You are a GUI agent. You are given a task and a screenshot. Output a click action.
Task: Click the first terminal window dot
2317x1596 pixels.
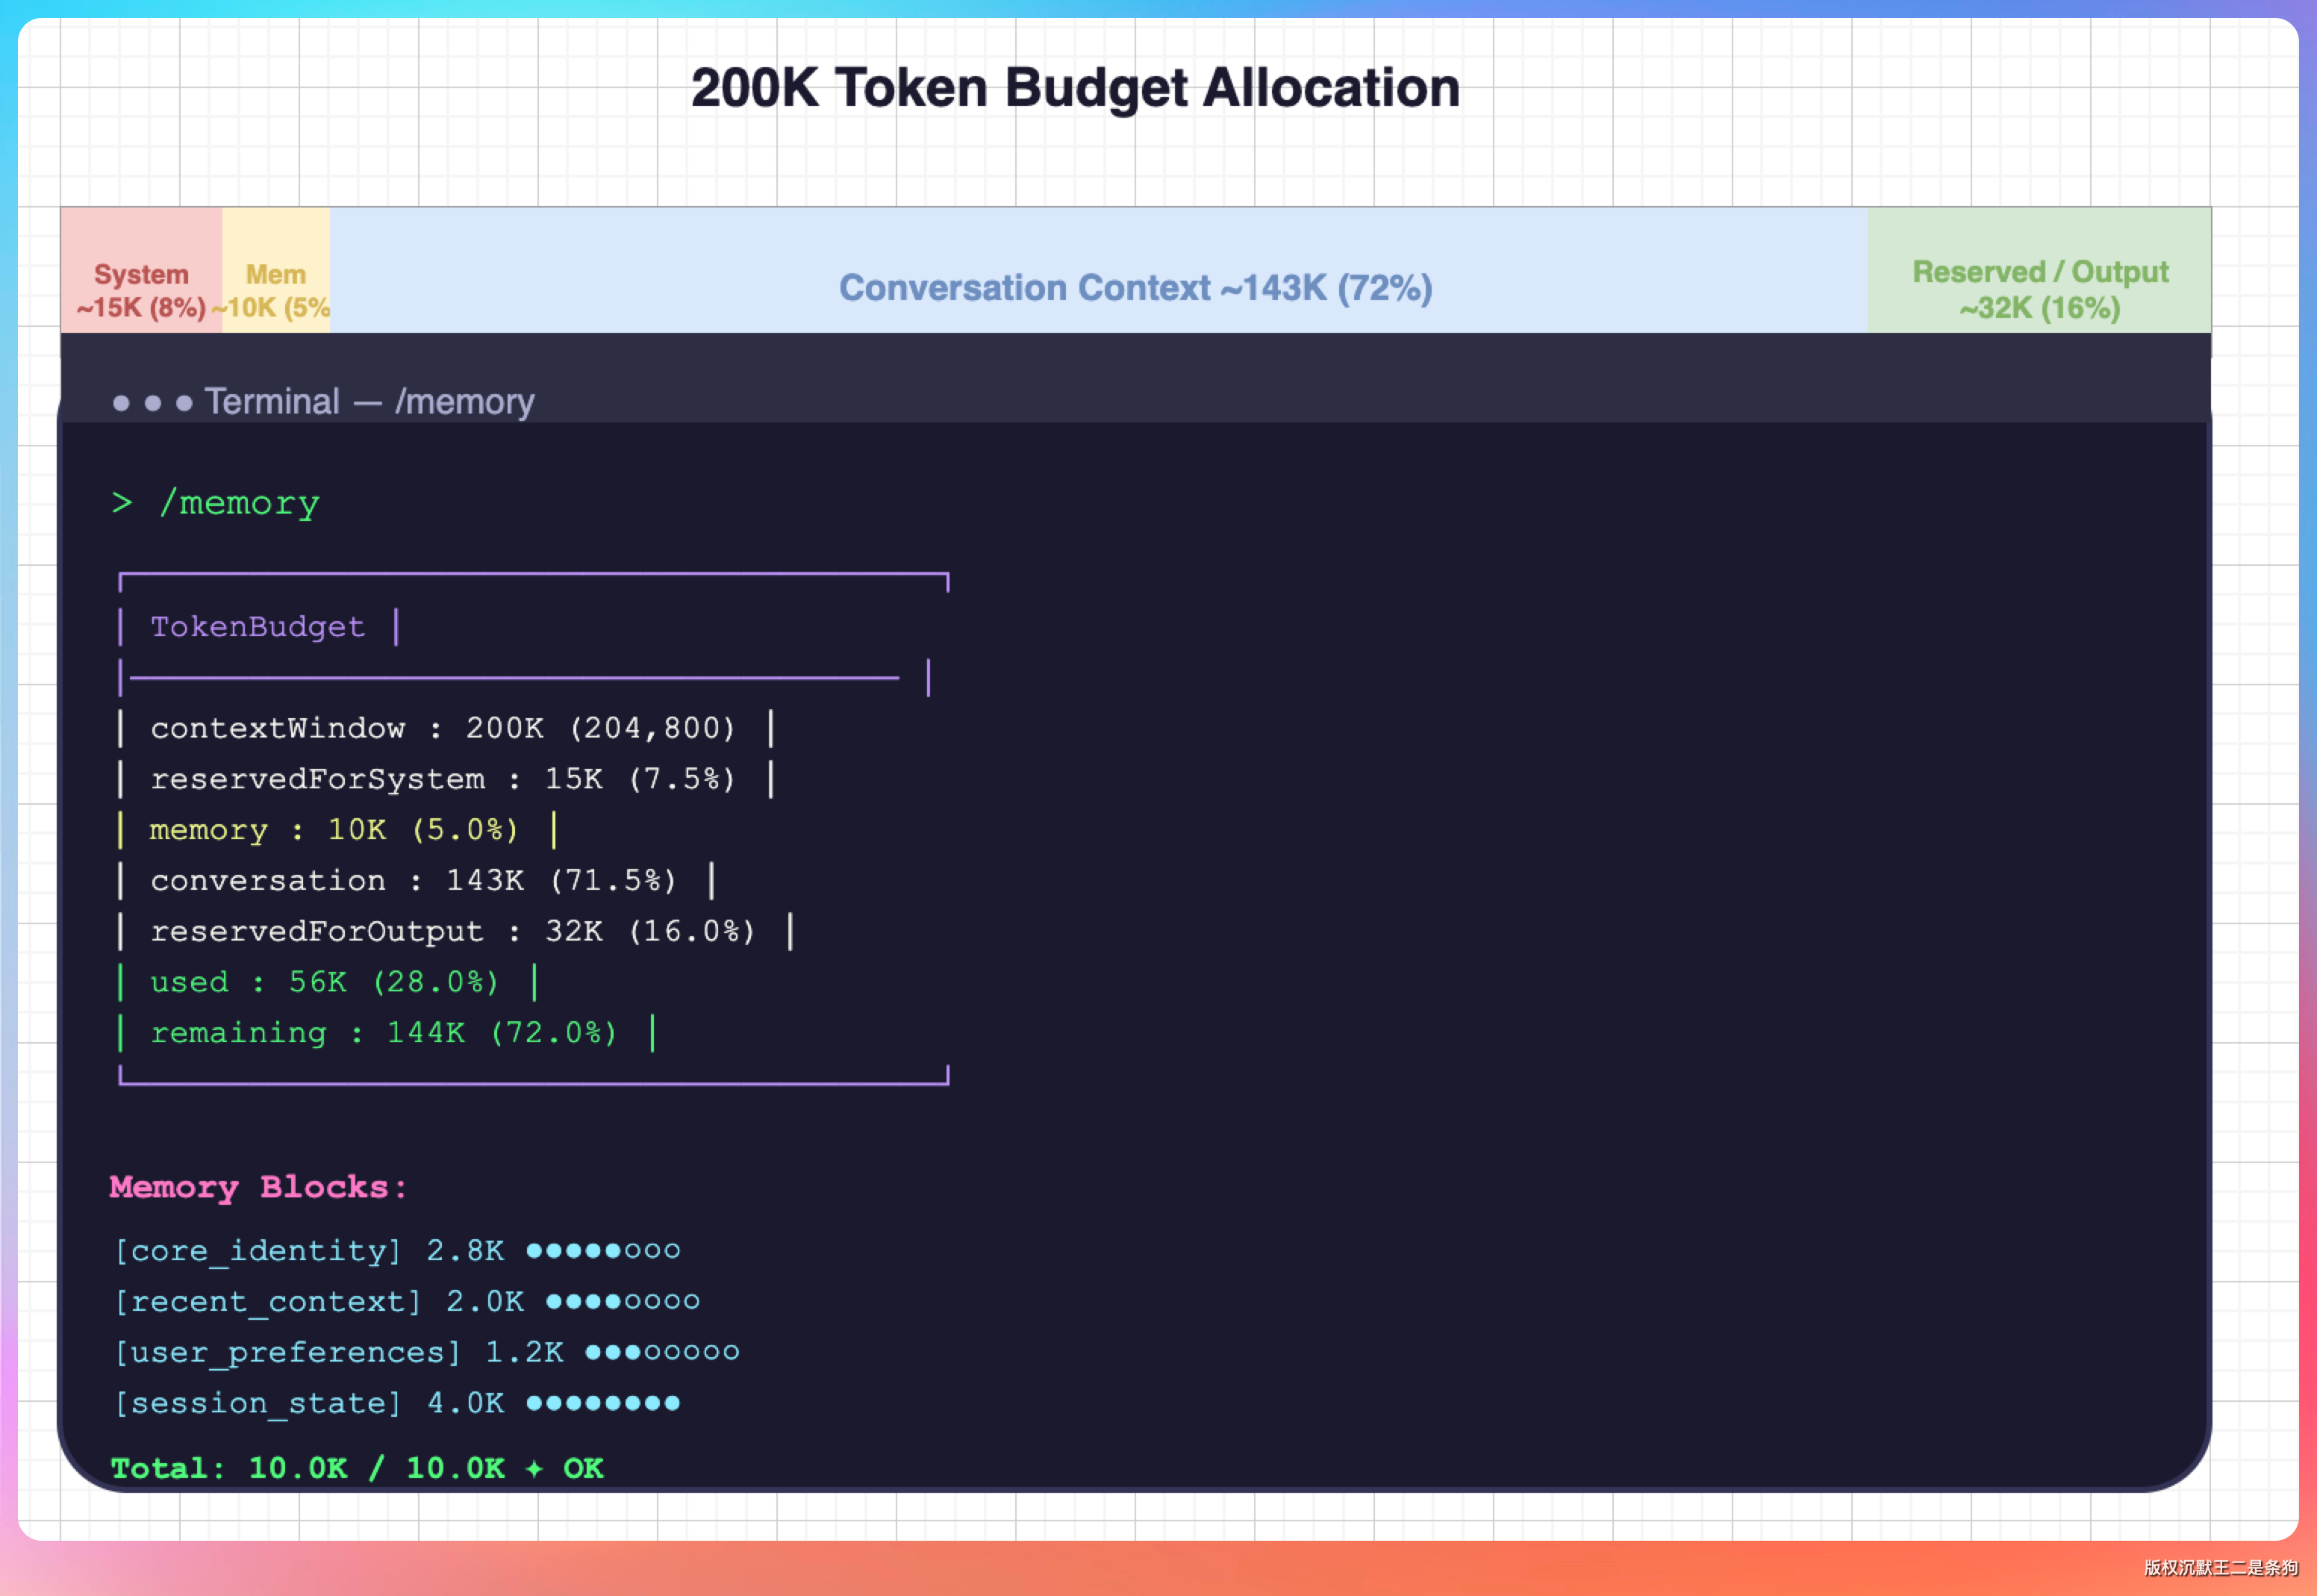click(121, 403)
